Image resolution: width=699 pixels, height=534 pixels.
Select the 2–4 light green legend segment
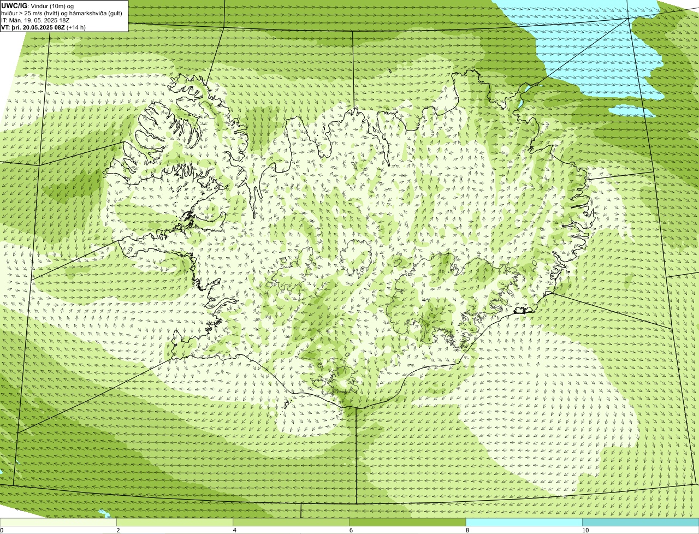click(175, 523)
